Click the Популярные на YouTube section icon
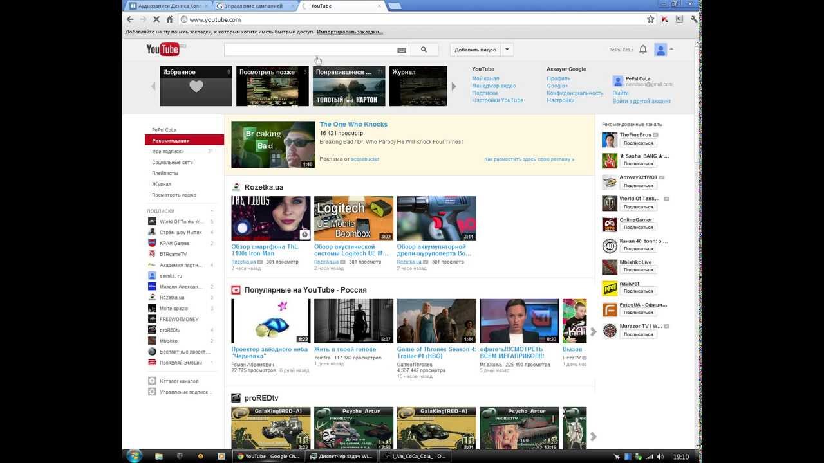 click(x=236, y=290)
